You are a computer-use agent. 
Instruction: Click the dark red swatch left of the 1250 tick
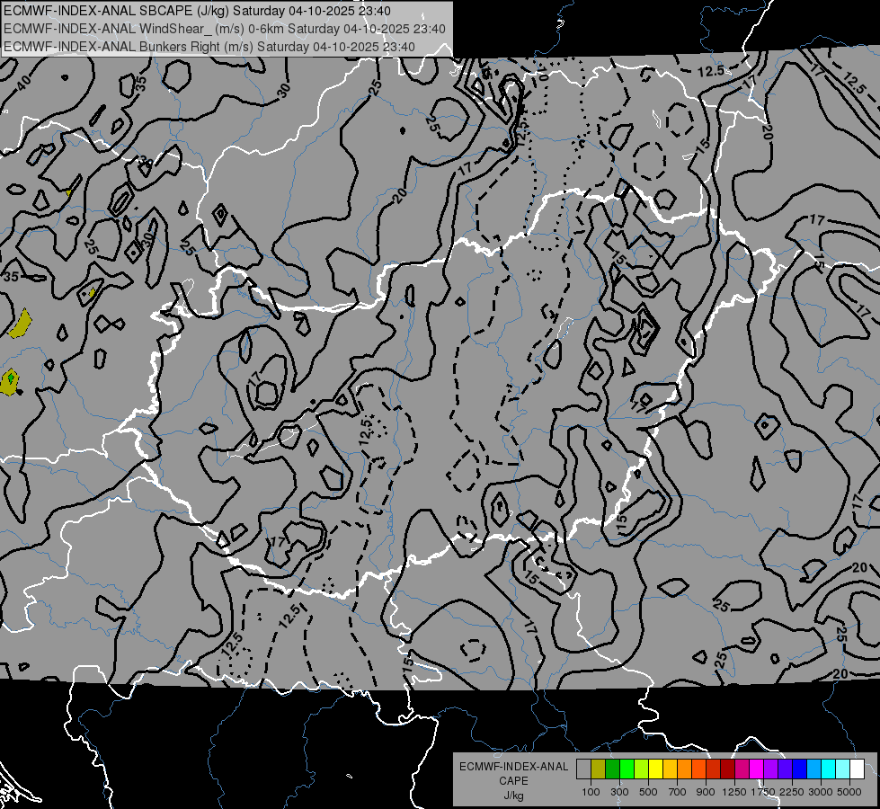coord(727,769)
